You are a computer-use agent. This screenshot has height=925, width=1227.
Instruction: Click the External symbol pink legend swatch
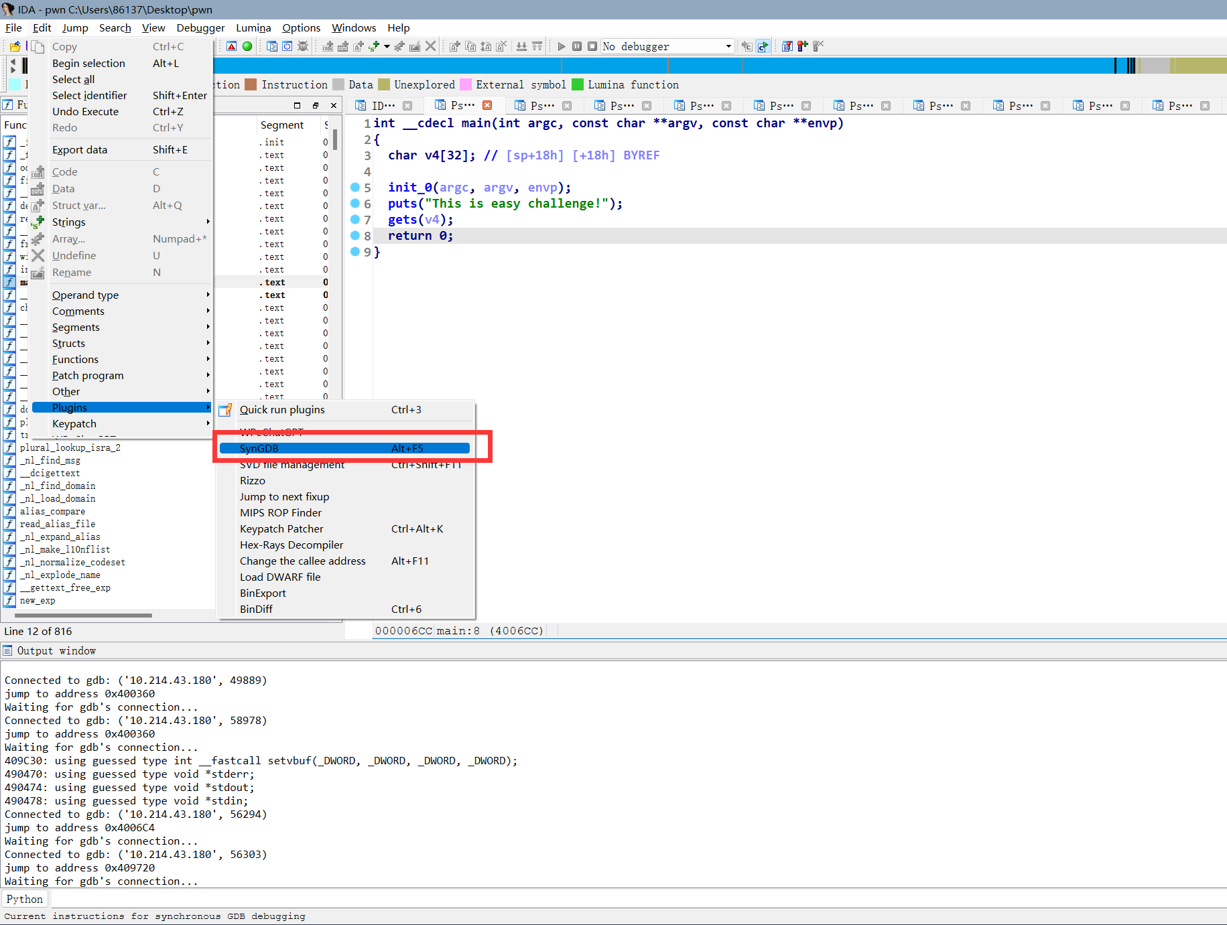pos(465,84)
